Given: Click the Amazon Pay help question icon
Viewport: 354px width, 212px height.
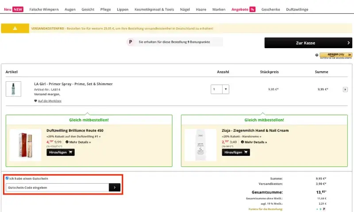Looking at the screenshot, I should tap(317, 55).
